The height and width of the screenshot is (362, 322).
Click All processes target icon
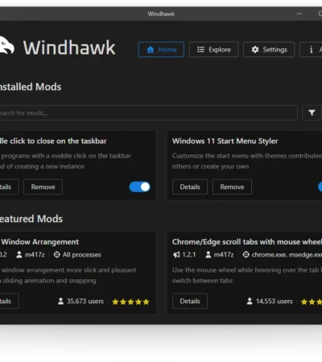pyautogui.click(x=56, y=255)
